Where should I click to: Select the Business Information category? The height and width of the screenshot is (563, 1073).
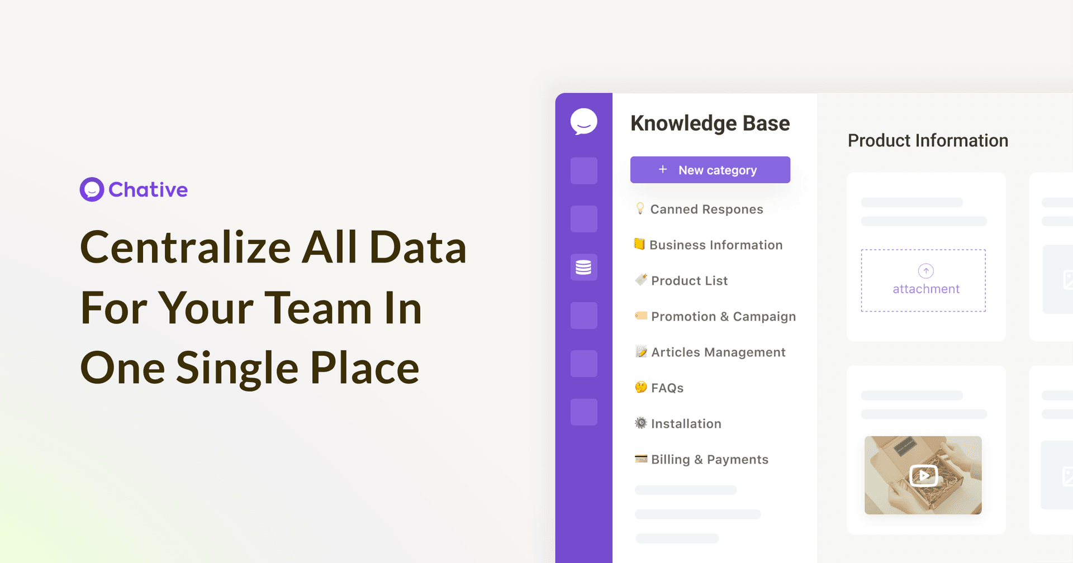tap(715, 245)
